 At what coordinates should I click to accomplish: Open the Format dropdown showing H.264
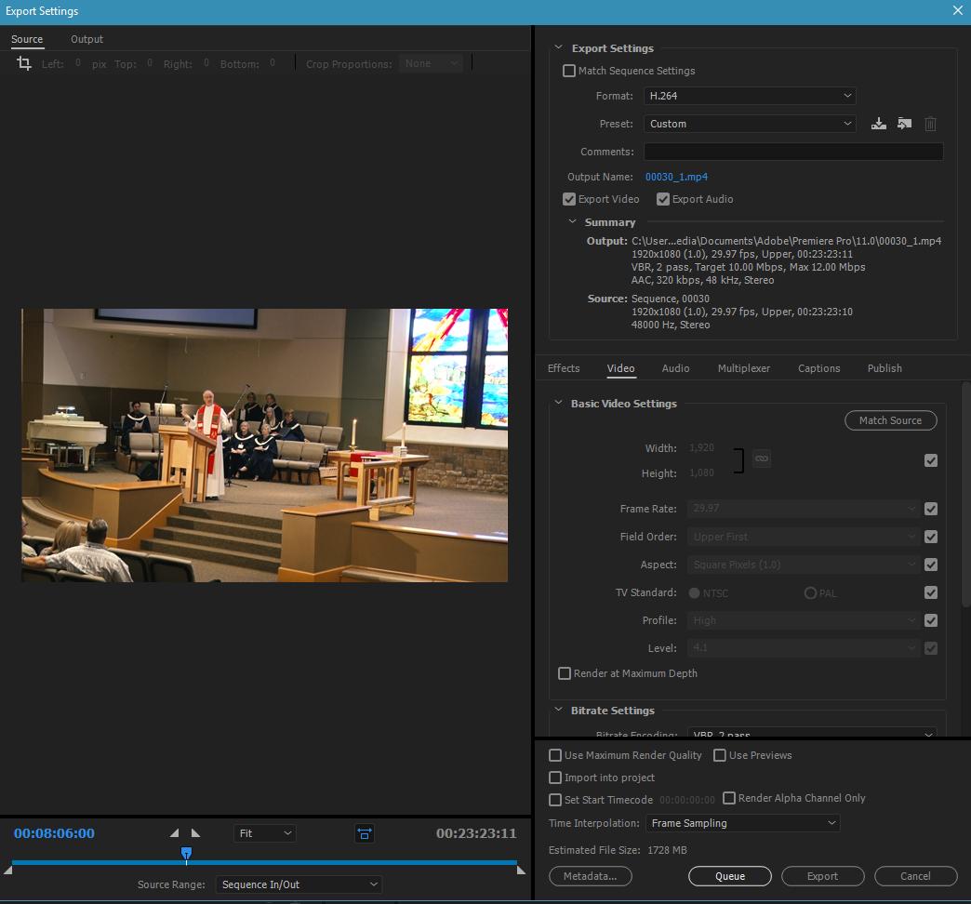pos(750,96)
